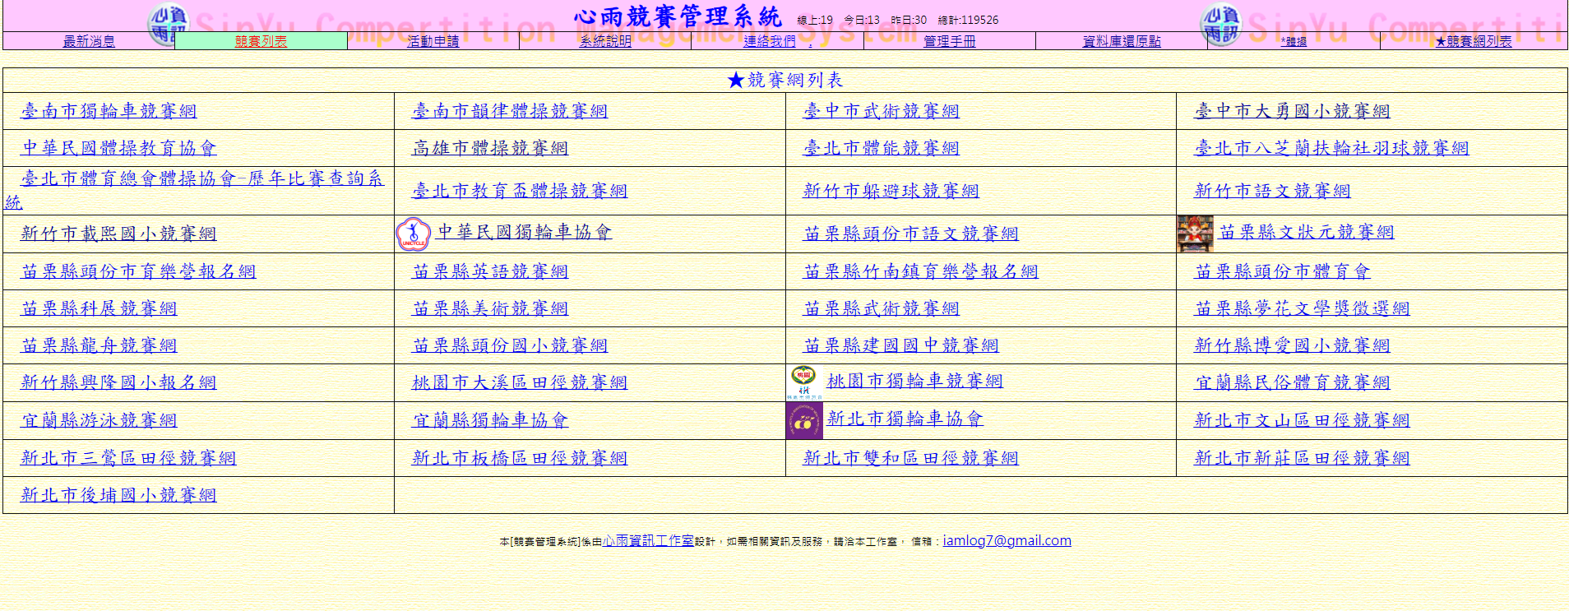Click the 資料庫還原點 menu link
The width and height of the screenshot is (1569, 611).
click(1122, 41)
